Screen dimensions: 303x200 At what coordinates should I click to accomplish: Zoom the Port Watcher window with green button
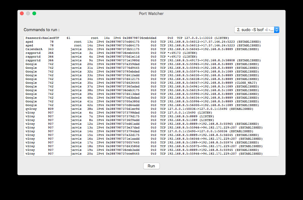click(x=34, y=13)
